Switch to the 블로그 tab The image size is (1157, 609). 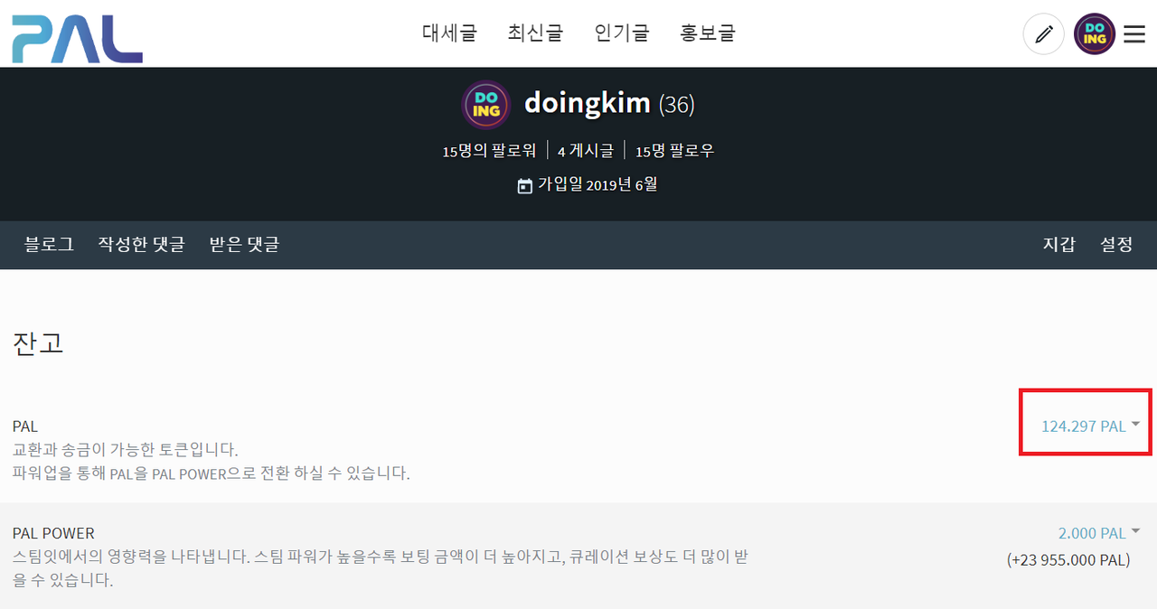point(49,244)
